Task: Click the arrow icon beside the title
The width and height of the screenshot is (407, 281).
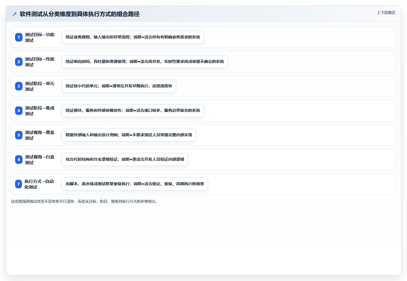Action: coord(15,14)
